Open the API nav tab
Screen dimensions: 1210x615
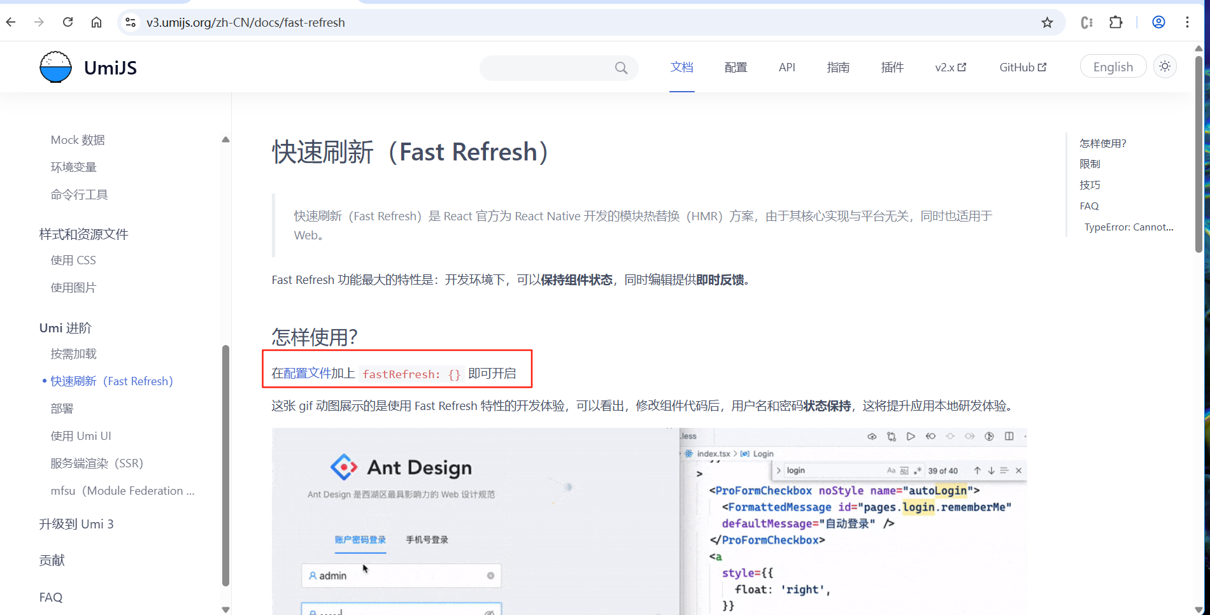coord(787,67)
